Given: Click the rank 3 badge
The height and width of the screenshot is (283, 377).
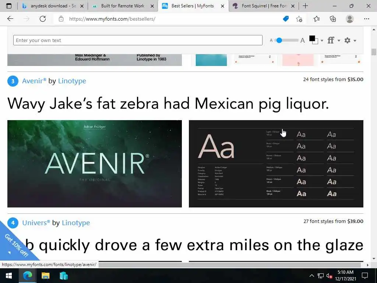Looking at the screenshot, I should pos(13,81).
